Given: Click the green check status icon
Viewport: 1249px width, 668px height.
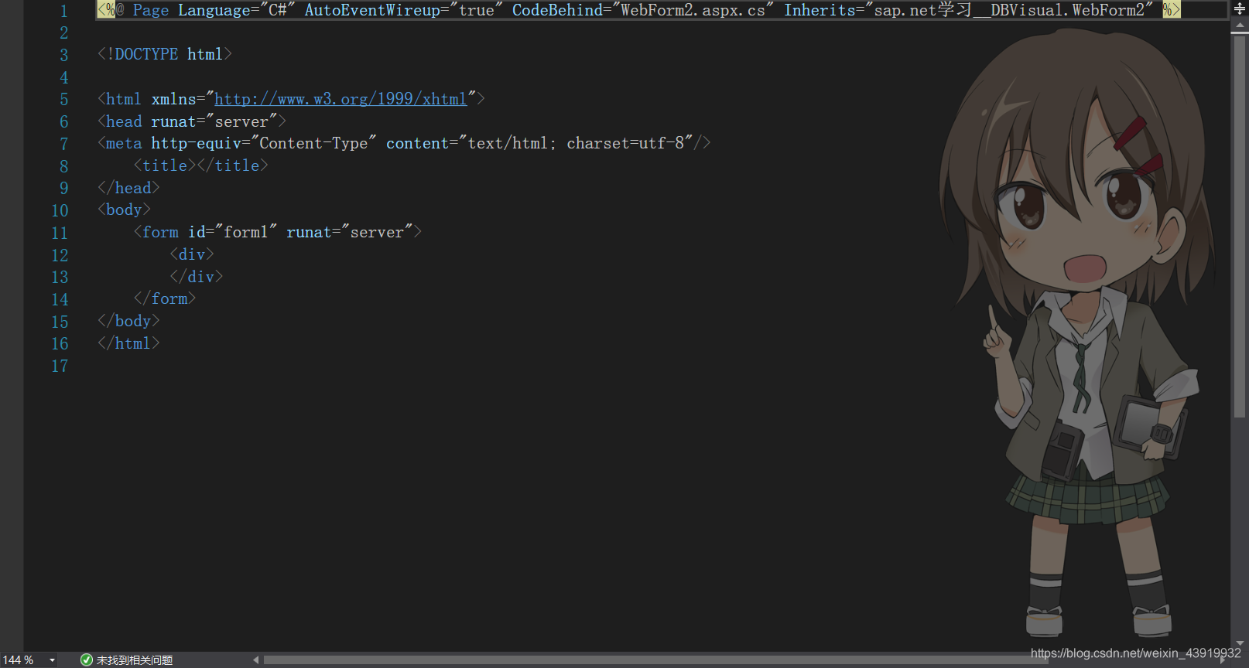Looking at the screenshot, I should coord(87,659).
